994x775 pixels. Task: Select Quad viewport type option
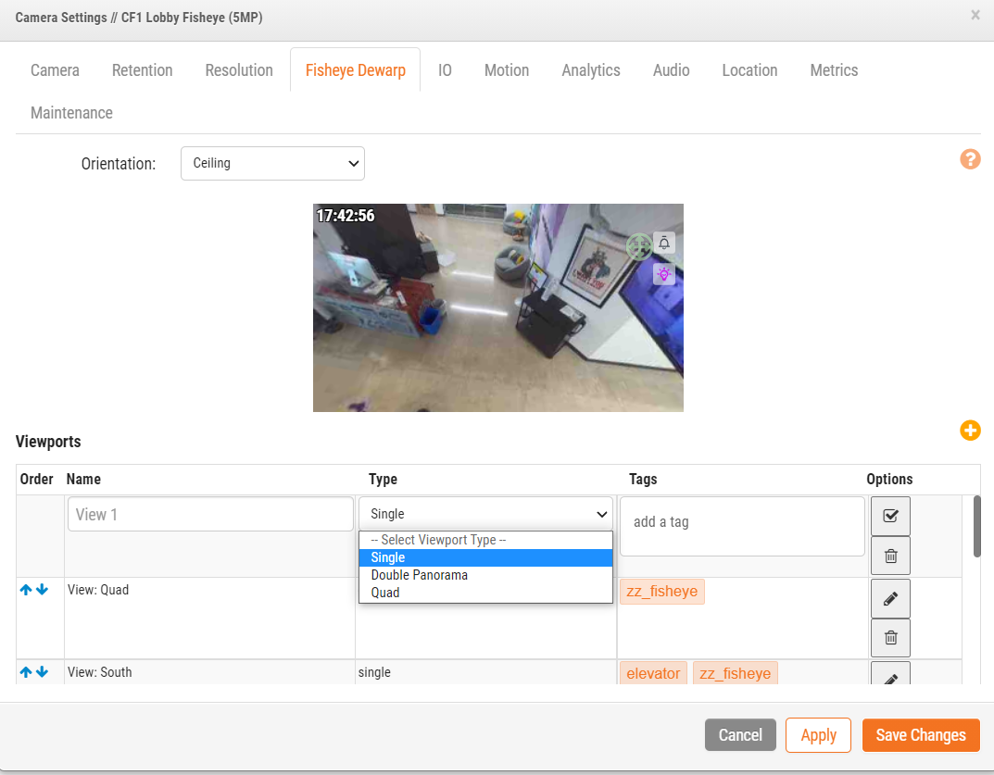pos(485,593)
